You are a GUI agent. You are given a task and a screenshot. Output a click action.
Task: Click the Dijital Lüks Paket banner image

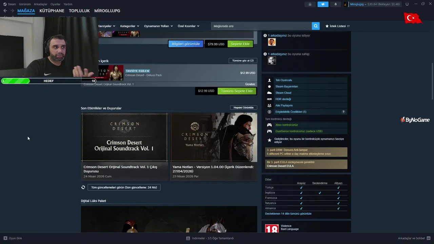pyautogui.click(x=169, y=219)
